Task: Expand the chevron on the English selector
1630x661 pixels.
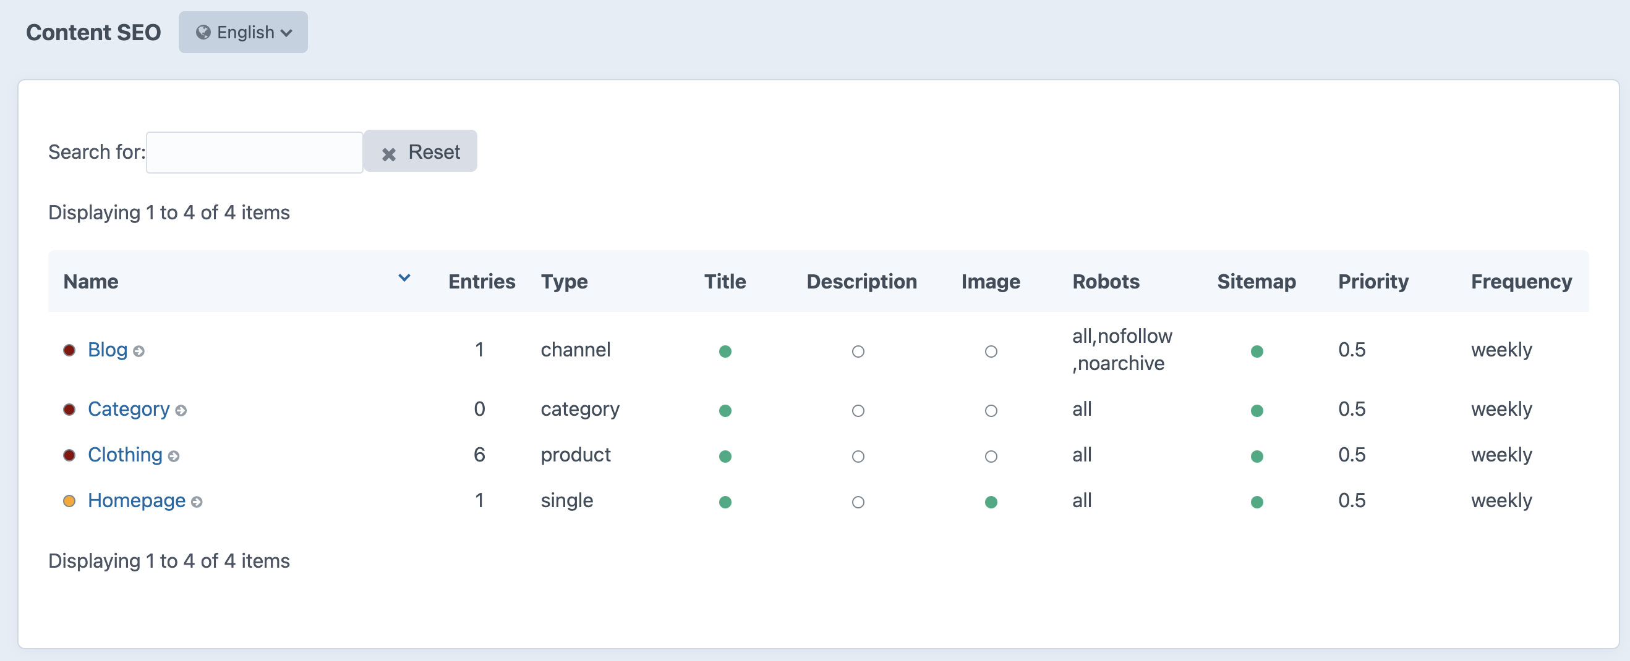Action: [287, 32]
